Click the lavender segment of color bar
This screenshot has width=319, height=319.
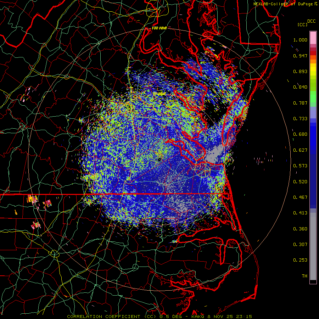[x=313, y=112]
